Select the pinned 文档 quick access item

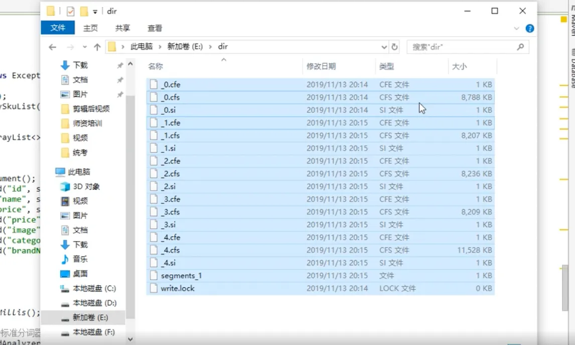tap(80, 80)
